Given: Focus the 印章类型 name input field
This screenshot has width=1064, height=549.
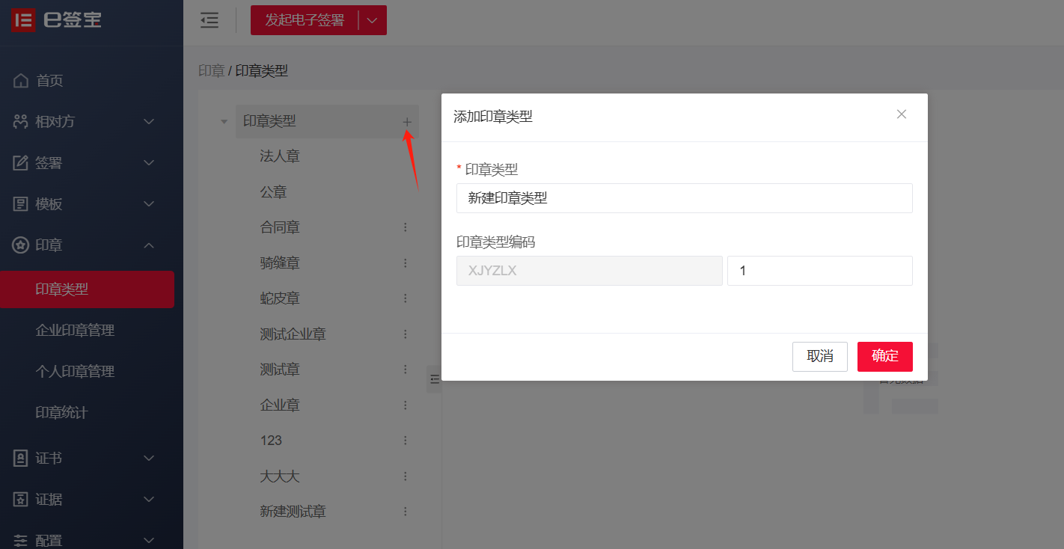Looking at the screenshot, I should (685, 198).
